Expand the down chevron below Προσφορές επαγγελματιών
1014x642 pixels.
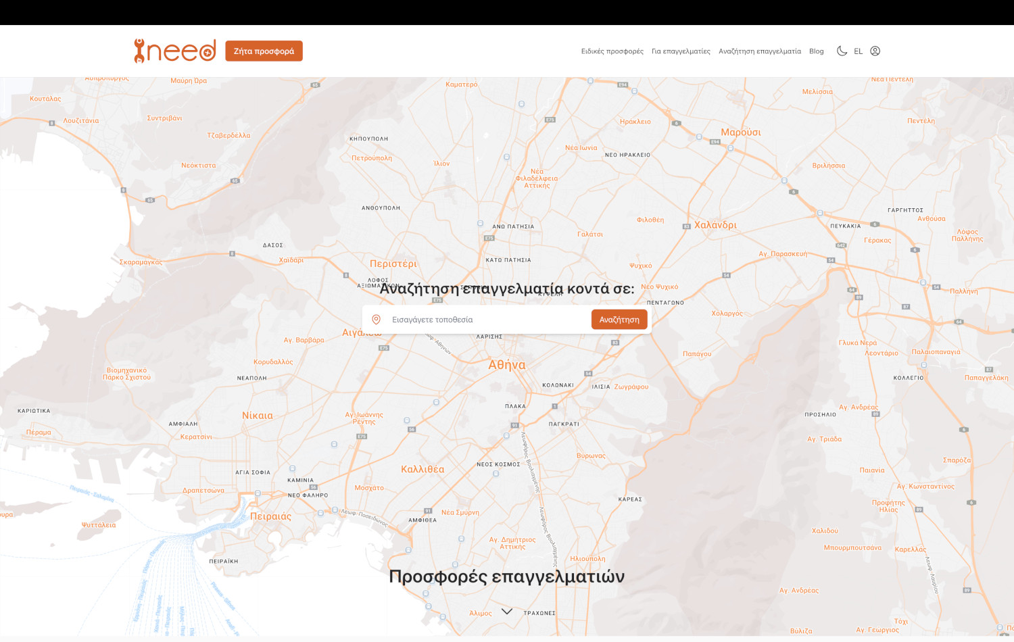507,611
